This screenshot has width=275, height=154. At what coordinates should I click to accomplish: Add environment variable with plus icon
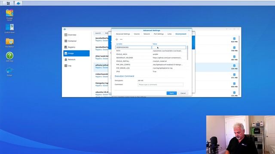click(116, 39)
